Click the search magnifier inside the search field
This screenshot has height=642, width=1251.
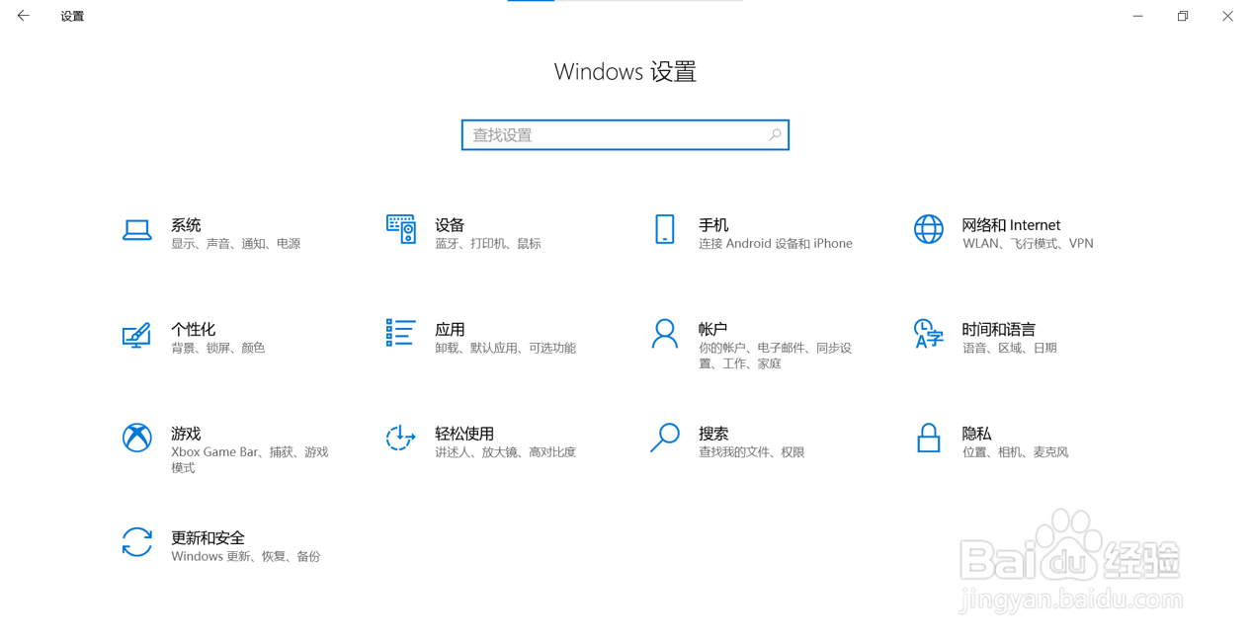(x=775, y=134)
